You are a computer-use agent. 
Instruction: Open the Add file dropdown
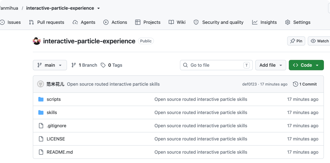271,65
